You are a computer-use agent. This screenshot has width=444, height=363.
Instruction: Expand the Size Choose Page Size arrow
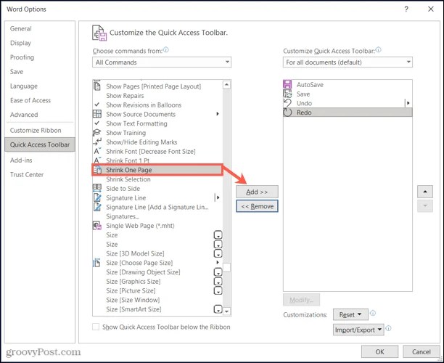(218, 262)
